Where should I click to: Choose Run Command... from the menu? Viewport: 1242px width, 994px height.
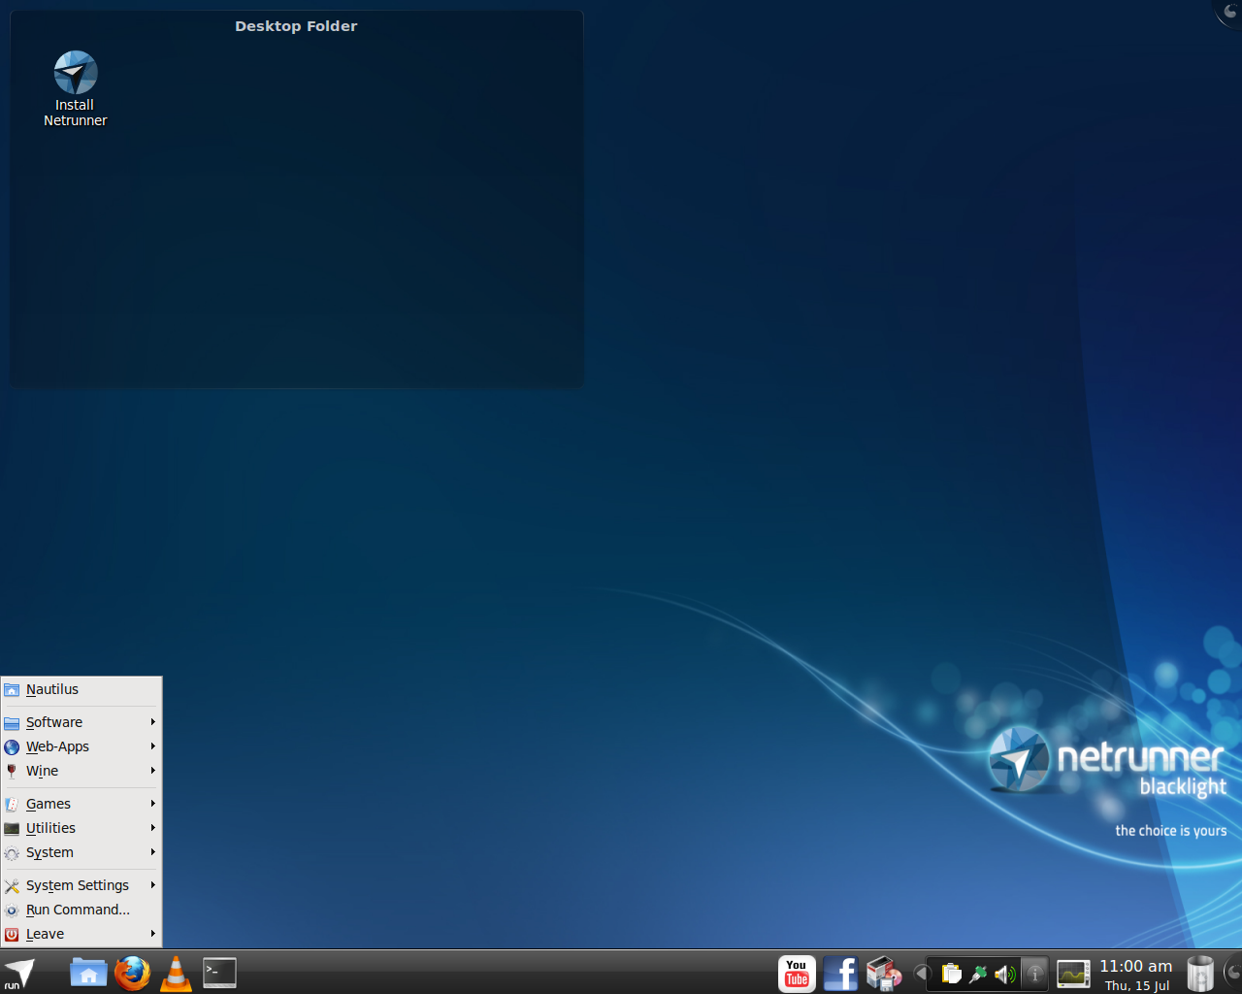tap(82, 911)
